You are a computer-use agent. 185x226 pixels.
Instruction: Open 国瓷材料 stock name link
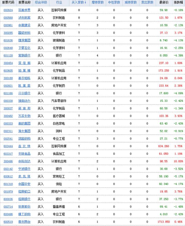[24, 33]
